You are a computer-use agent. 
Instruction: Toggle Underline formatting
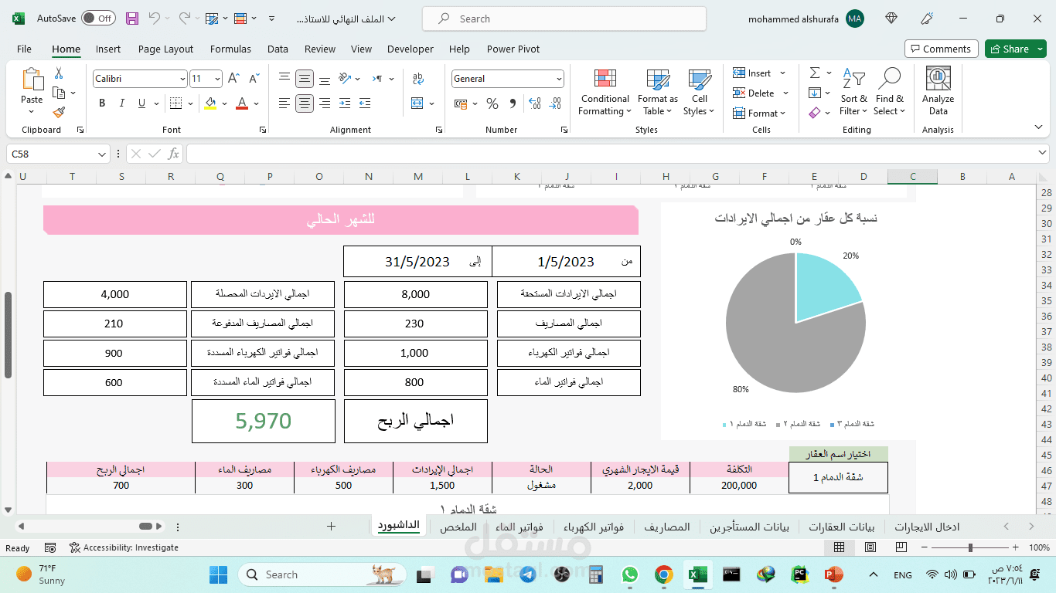click(141, 103)
